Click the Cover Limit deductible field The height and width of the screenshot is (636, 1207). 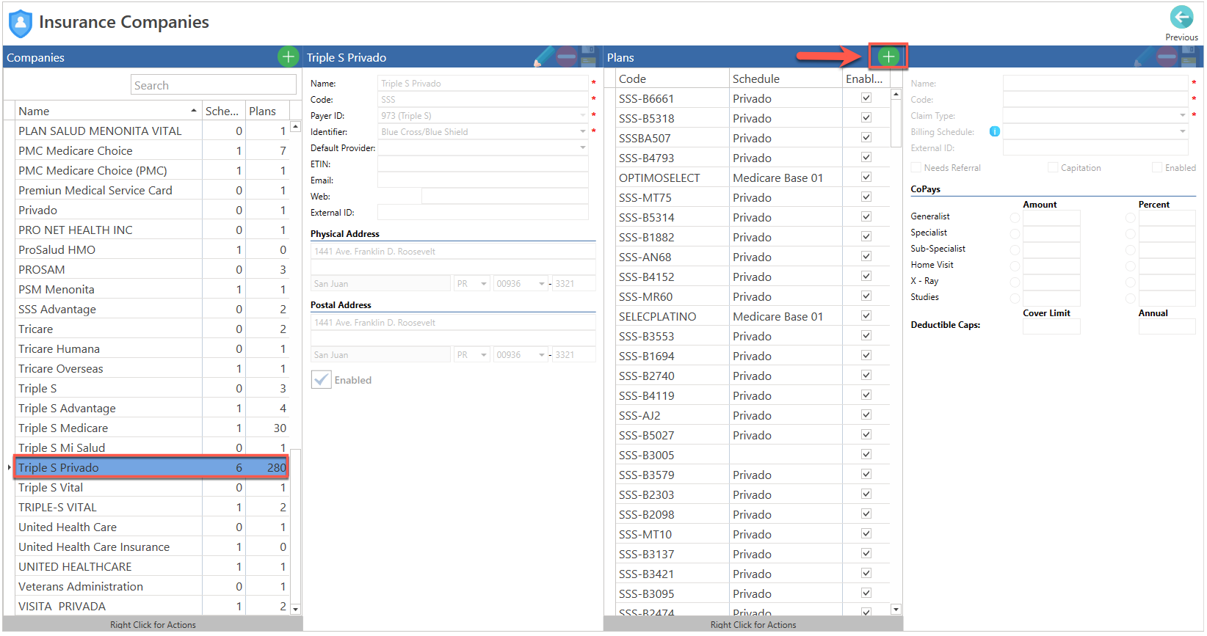1051,326
